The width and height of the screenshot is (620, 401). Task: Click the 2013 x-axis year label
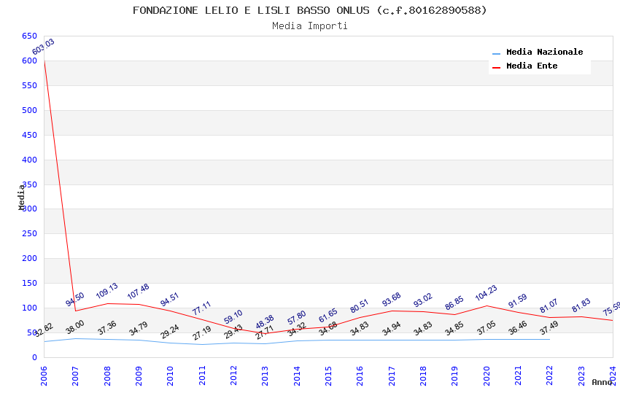point(266,376)
